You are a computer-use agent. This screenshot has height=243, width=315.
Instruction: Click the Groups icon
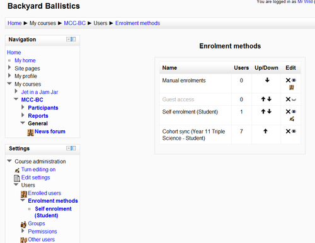[23, 224]
